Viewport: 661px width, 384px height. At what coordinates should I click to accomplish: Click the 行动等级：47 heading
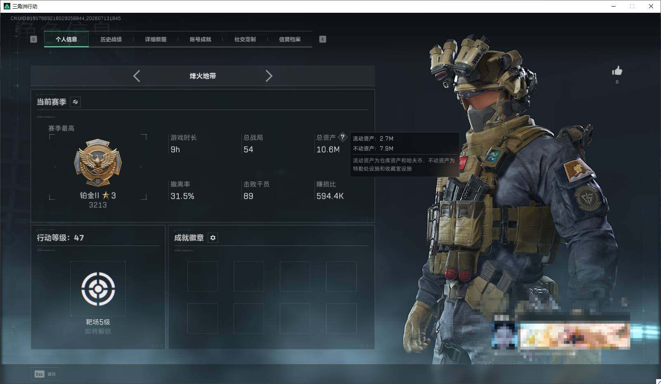coord(60,238)
